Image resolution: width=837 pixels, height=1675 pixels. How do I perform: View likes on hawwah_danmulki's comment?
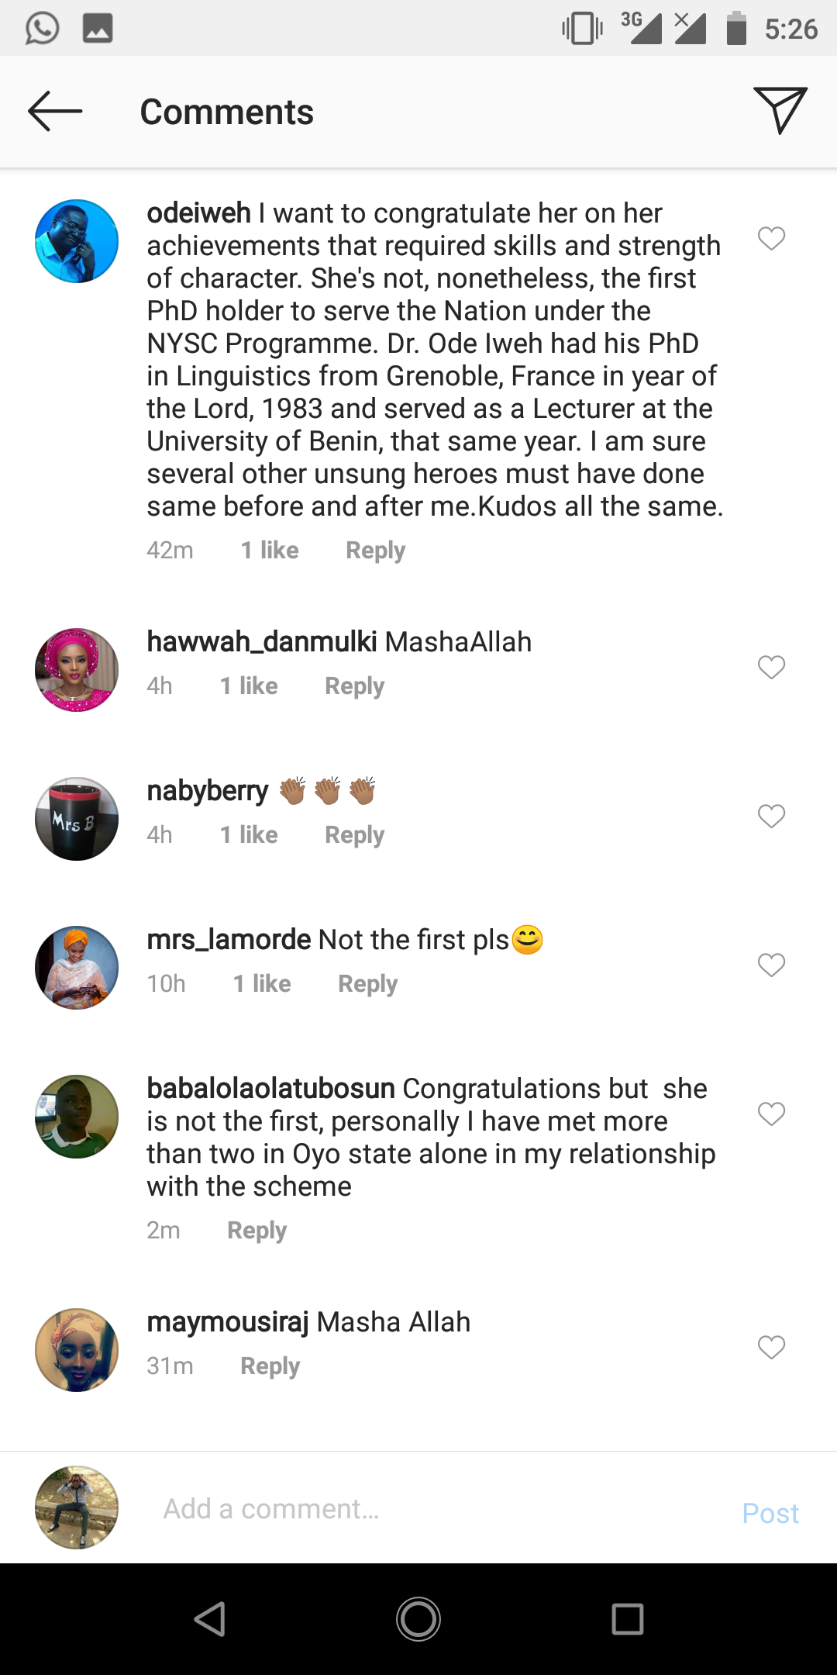coord(249,686)
